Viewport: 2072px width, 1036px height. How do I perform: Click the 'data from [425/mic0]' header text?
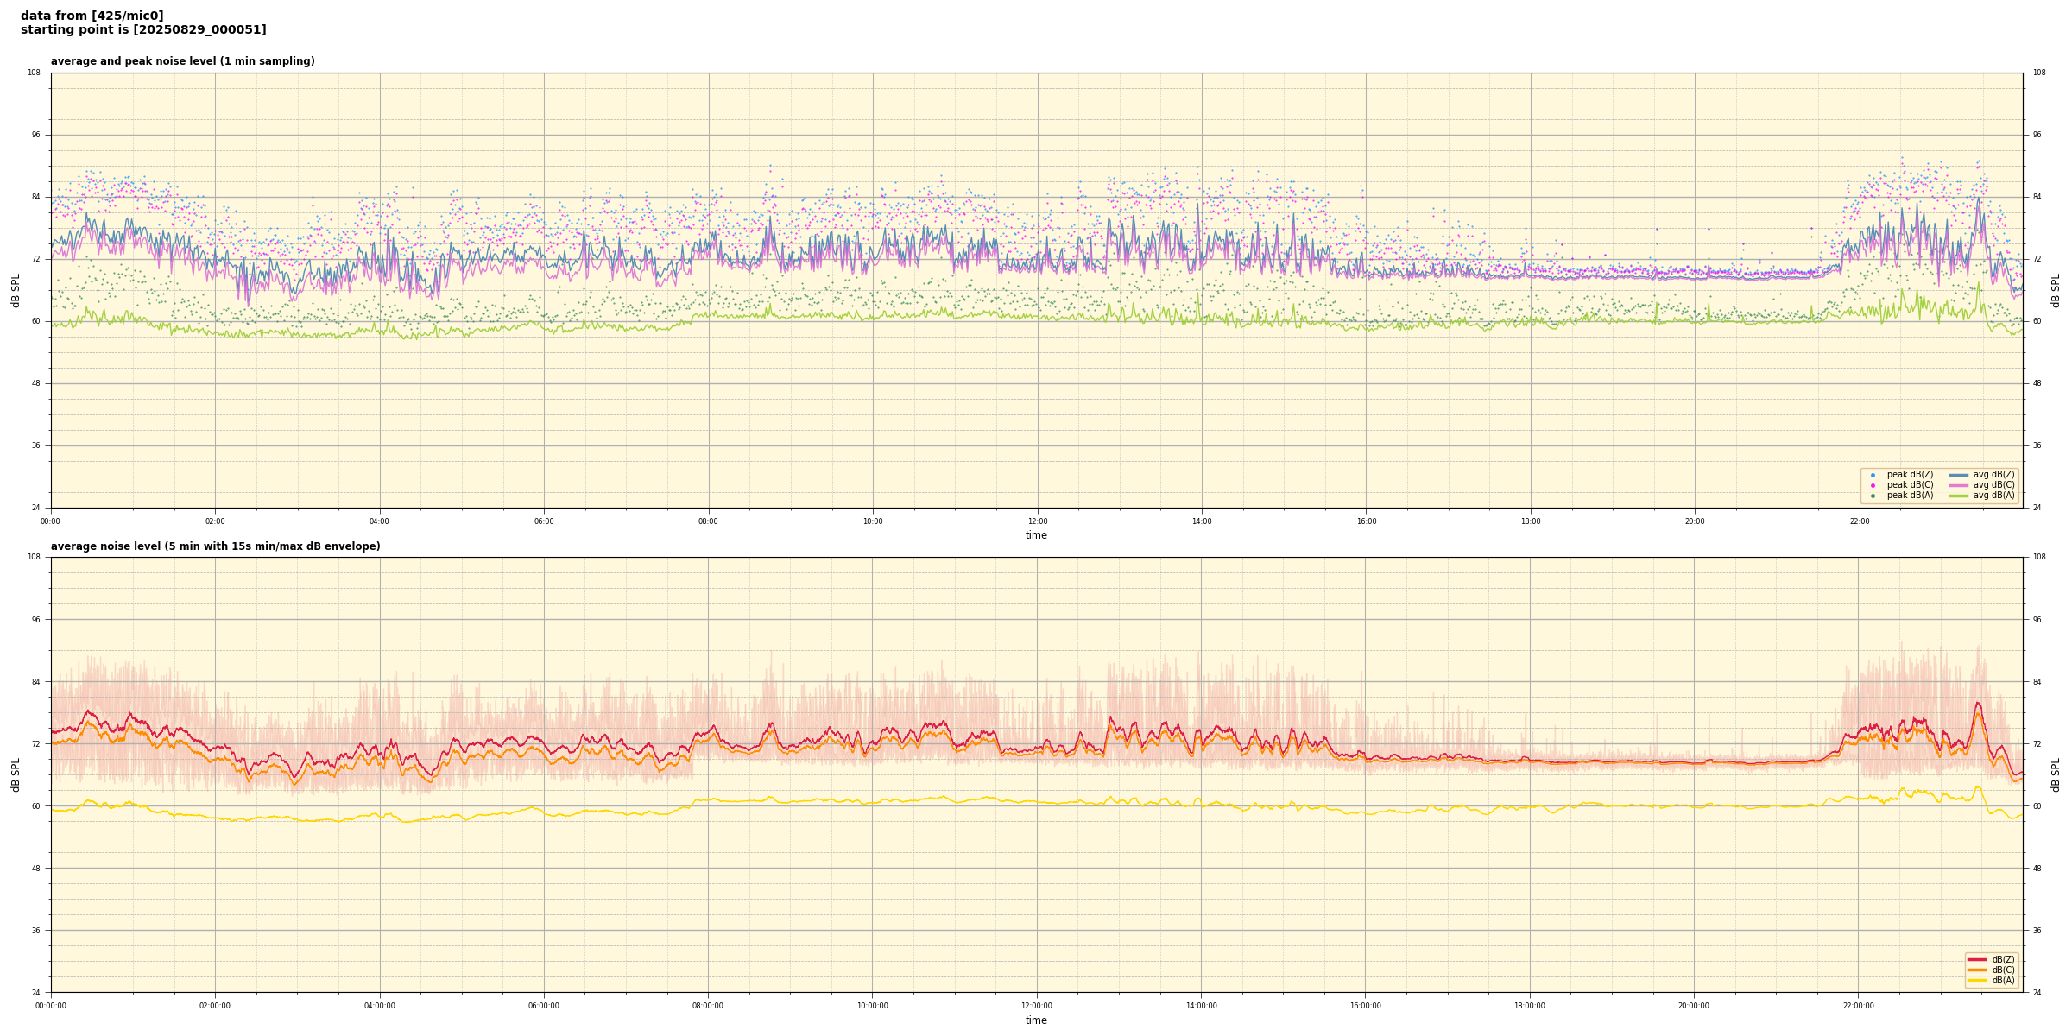point(92,16)
